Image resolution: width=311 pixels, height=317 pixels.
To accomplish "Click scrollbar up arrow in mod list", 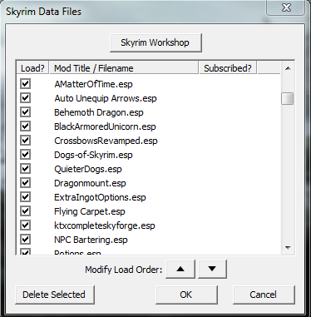I will 288,68.
